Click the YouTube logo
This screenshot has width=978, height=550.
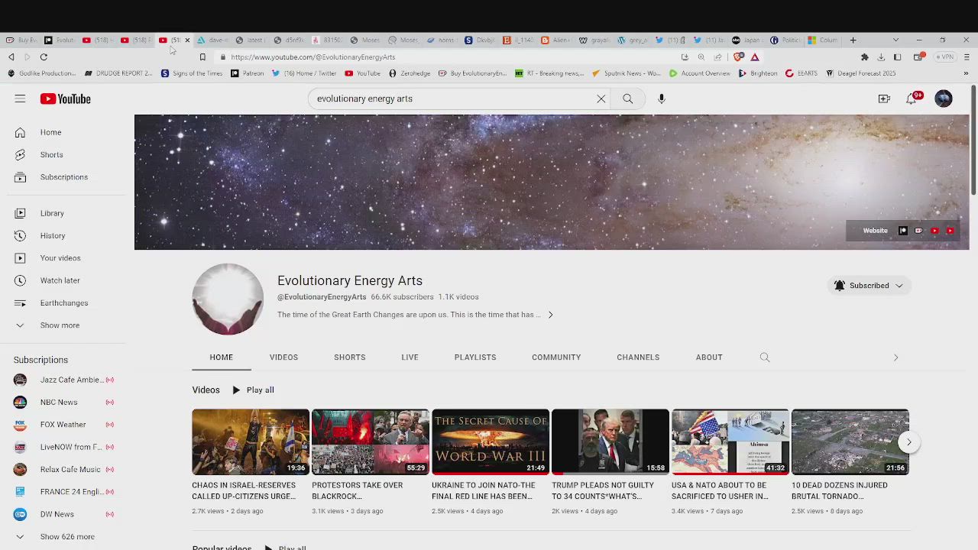[66, 99]
